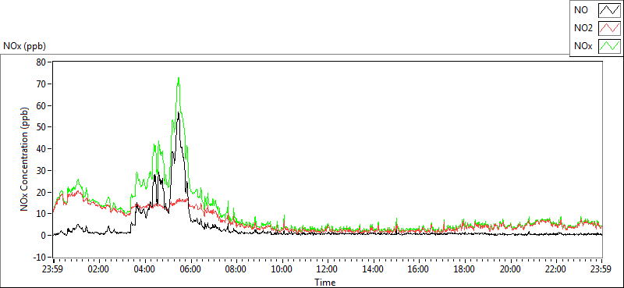Click the Time axis title
This screenshot has height=288, width=624.
pos(325,283)
